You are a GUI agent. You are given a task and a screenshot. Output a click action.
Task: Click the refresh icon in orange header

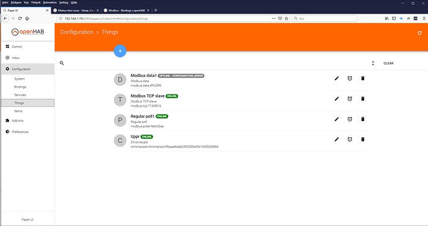[x=419, y=33]
